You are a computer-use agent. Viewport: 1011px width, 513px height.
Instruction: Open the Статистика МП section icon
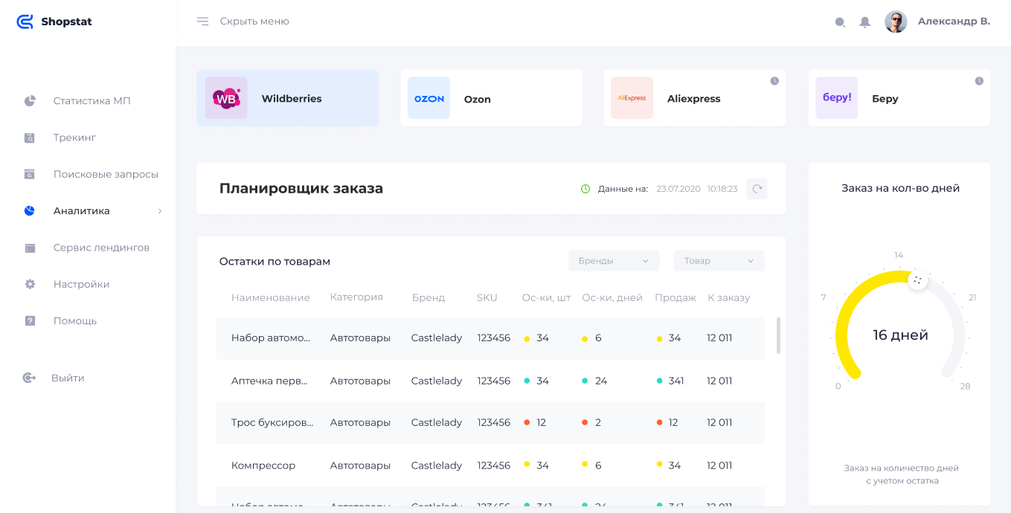coord(29,100)
